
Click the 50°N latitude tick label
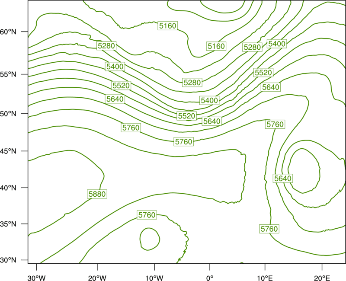pos(8,114)
